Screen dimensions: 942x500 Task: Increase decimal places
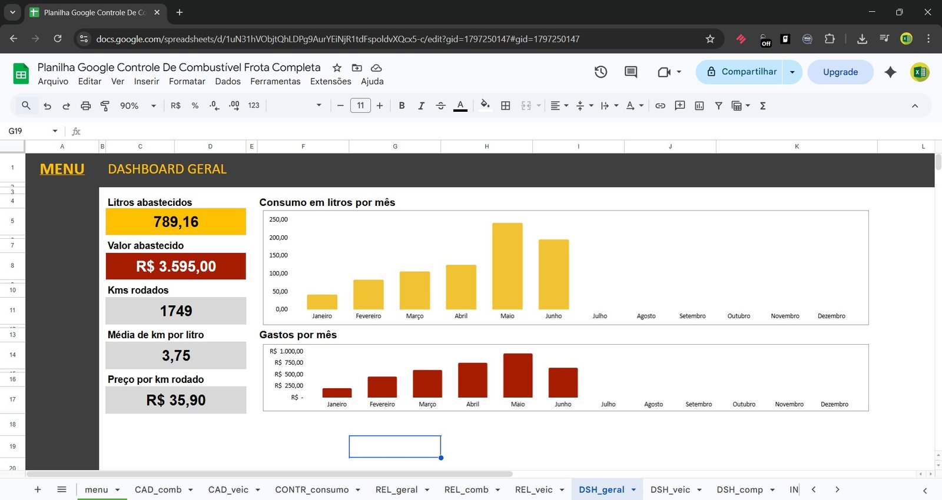point(234,106)
